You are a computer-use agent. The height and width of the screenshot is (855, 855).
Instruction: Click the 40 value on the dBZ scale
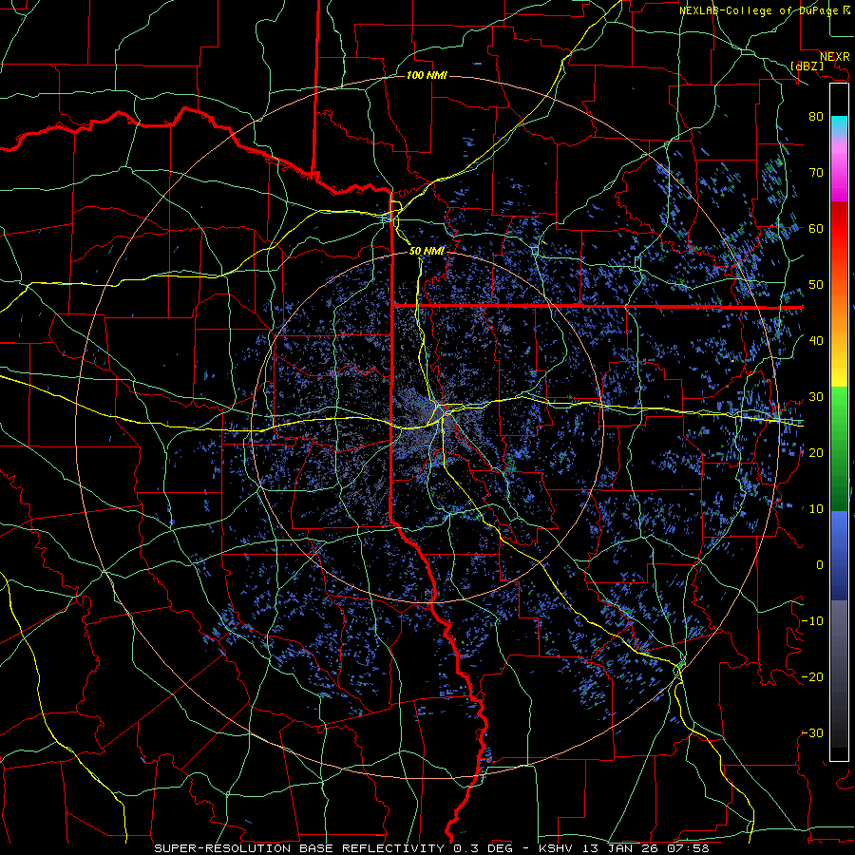coord(816,340)
